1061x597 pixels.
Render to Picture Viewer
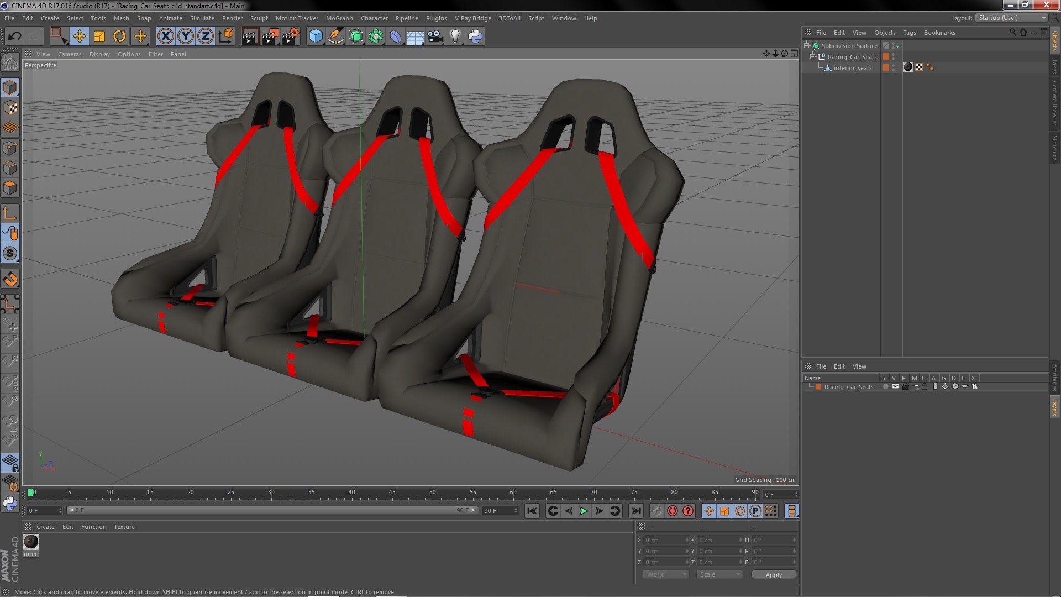[270, 36]
